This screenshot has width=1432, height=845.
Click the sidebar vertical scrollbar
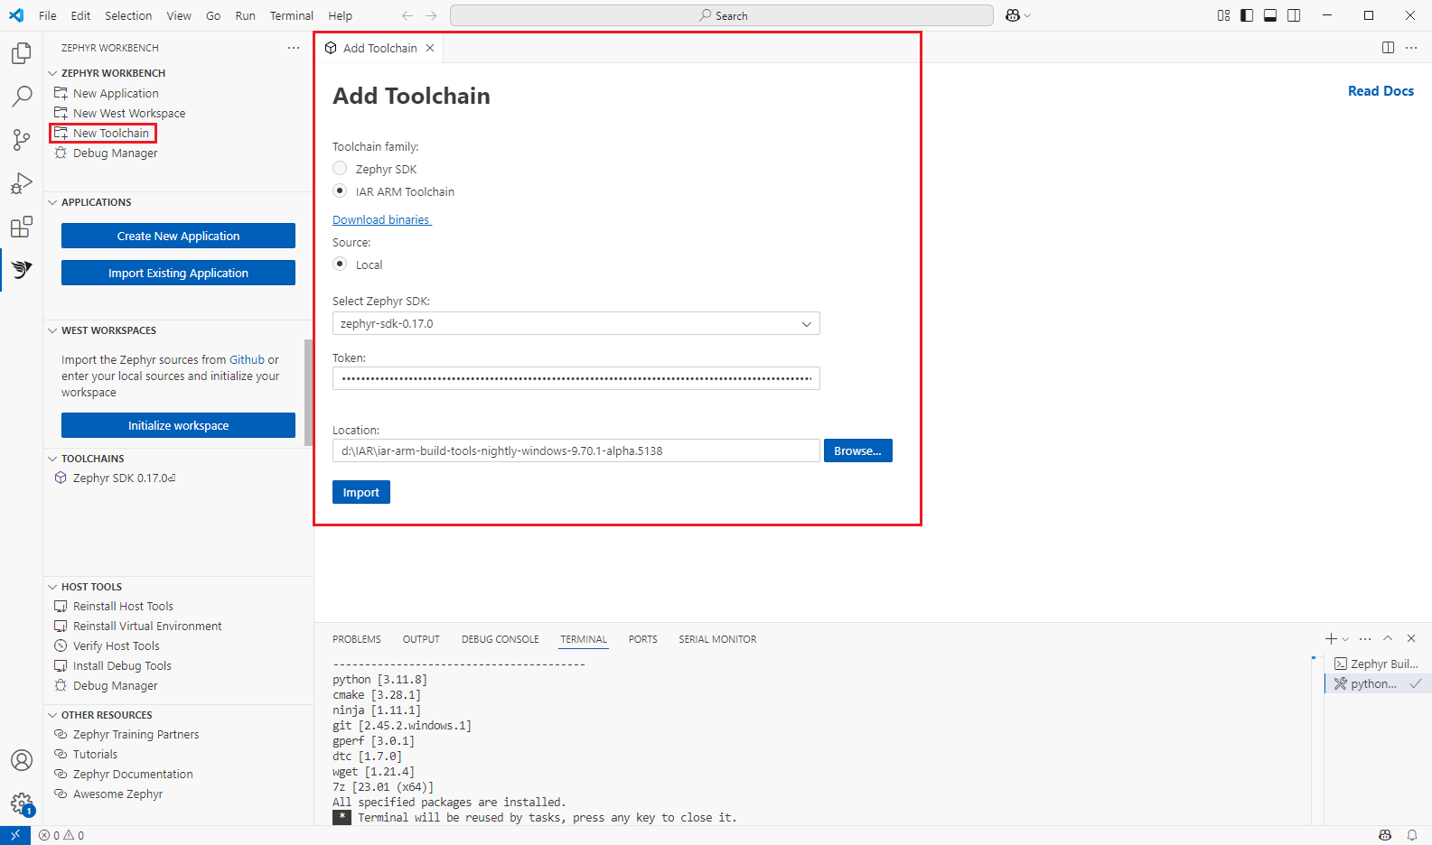(309, 392)
